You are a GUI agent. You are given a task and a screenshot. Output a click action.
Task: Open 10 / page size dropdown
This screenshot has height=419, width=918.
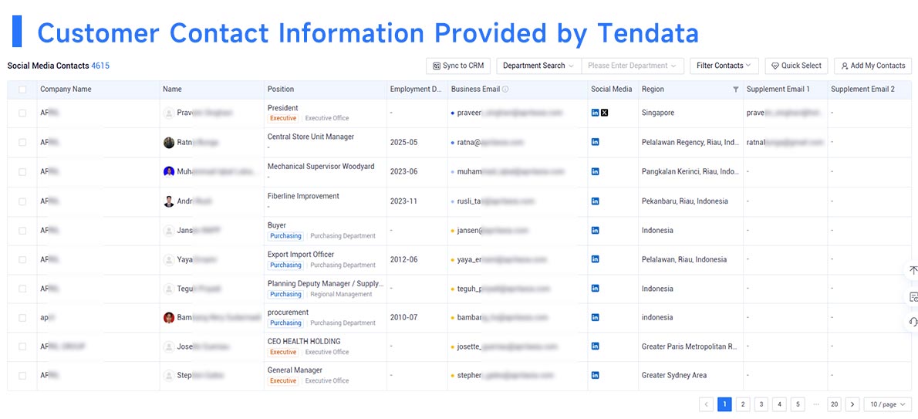(888, 404)
